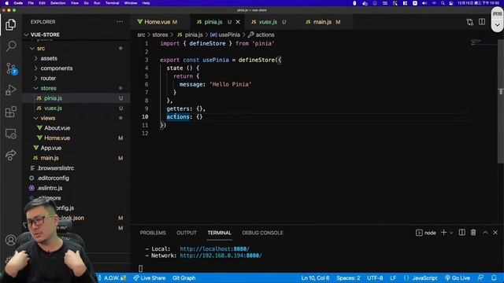Image resolution: width=504 pixels, height=283 pixels.
Task: Close the pinia.js editor tab
Action: click(238, 22)
